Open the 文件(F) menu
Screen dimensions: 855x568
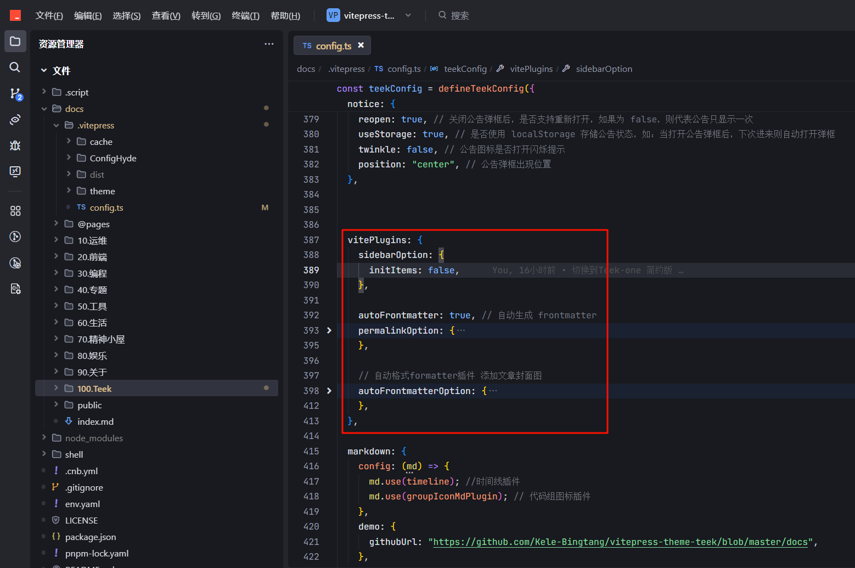[49, 15]
